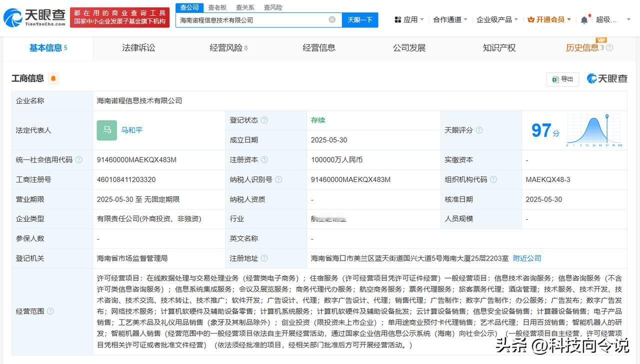Open the 公司发展 tab

coord(409,48)
